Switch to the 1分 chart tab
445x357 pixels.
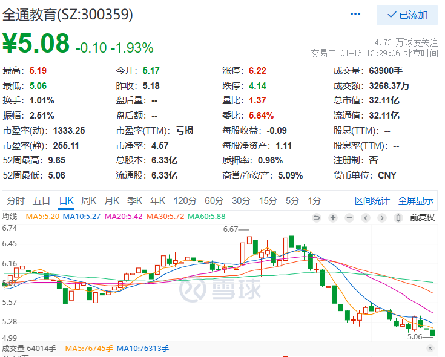pyautogui.click(x=314, y=201)
